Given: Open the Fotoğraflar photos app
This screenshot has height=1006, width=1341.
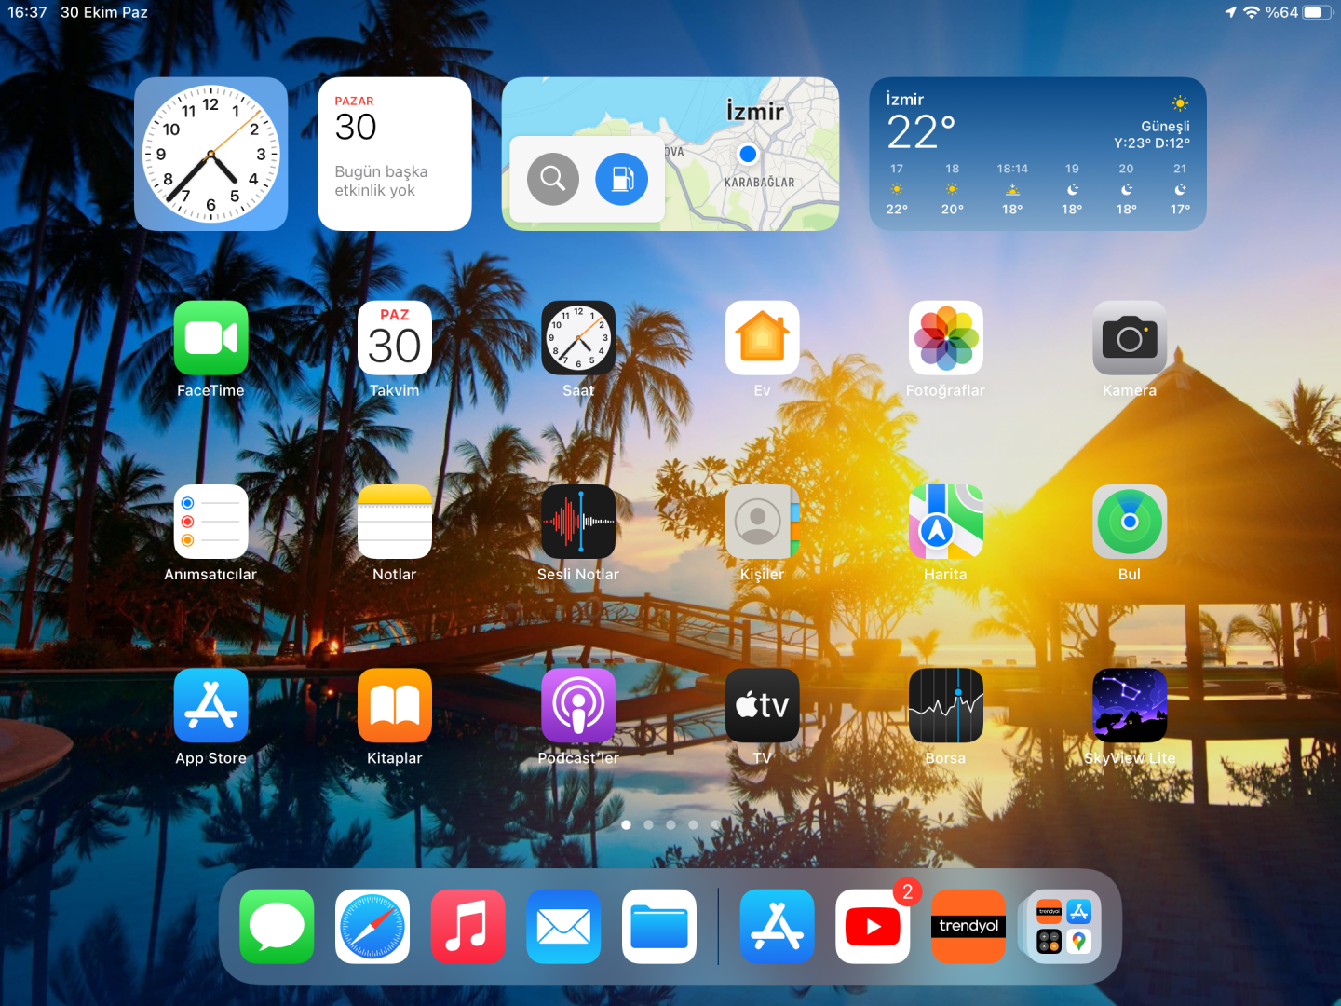Looking at the screenshot, I should (946, 338).
